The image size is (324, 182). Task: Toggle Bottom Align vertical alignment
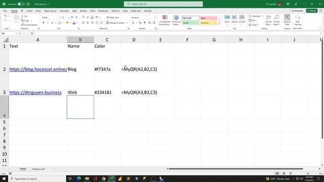92,17
